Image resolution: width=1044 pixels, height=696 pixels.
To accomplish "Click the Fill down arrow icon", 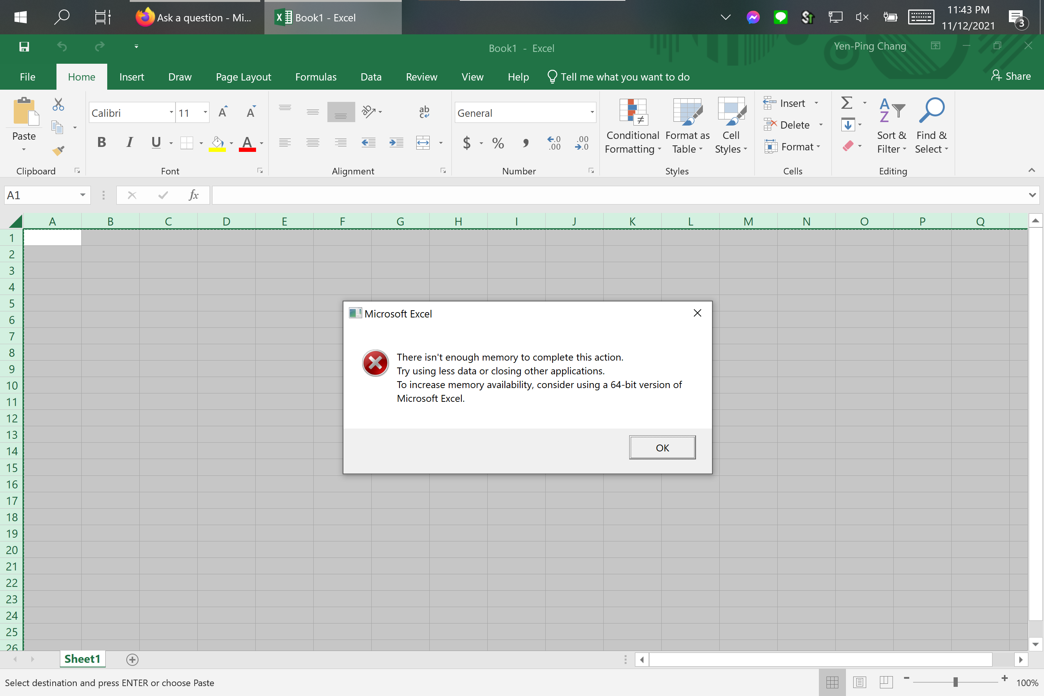I will (848, 125).
